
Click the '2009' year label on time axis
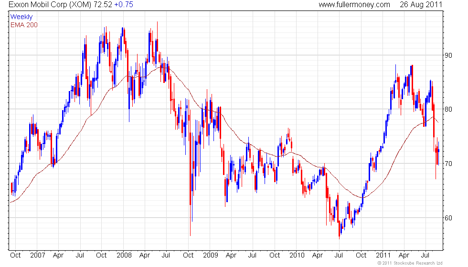[211, 256]
